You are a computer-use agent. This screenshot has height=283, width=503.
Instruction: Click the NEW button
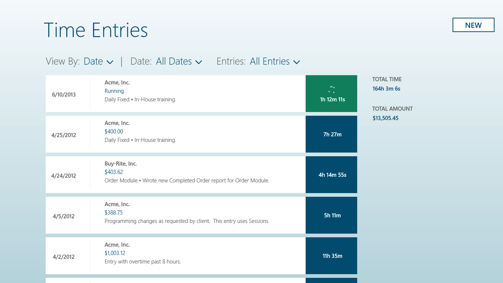tap(473, 25)
